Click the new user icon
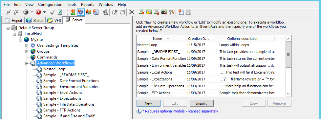Image resolution: width=321 pixels, height=119 pixels. click(73, 12)
